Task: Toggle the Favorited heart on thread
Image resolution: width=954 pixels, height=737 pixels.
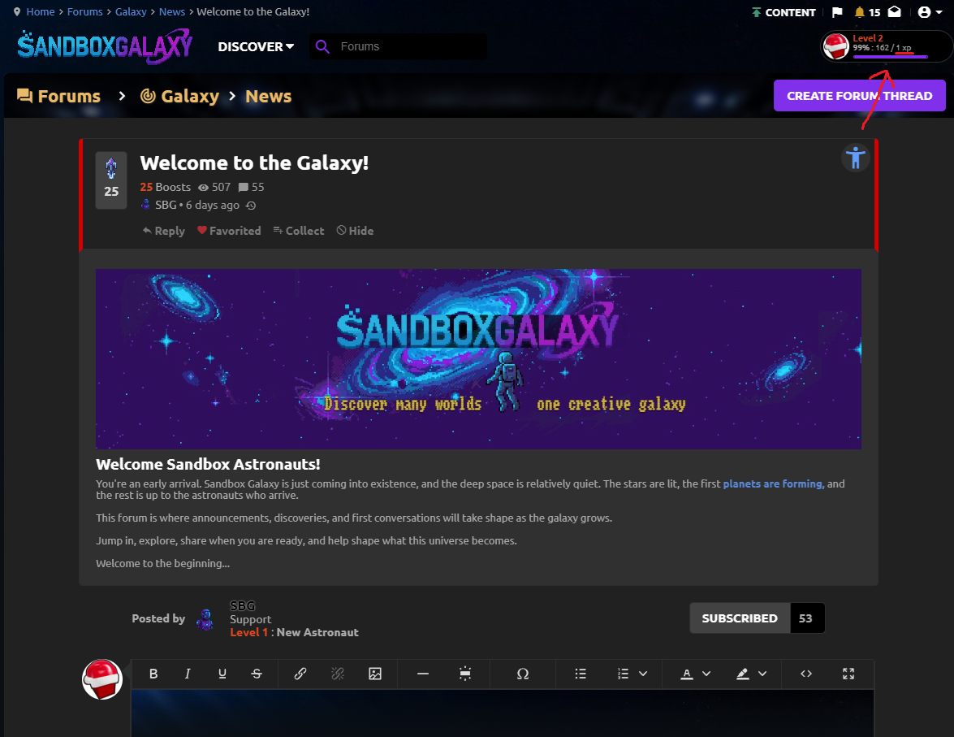Action: [x=230, y=231]
